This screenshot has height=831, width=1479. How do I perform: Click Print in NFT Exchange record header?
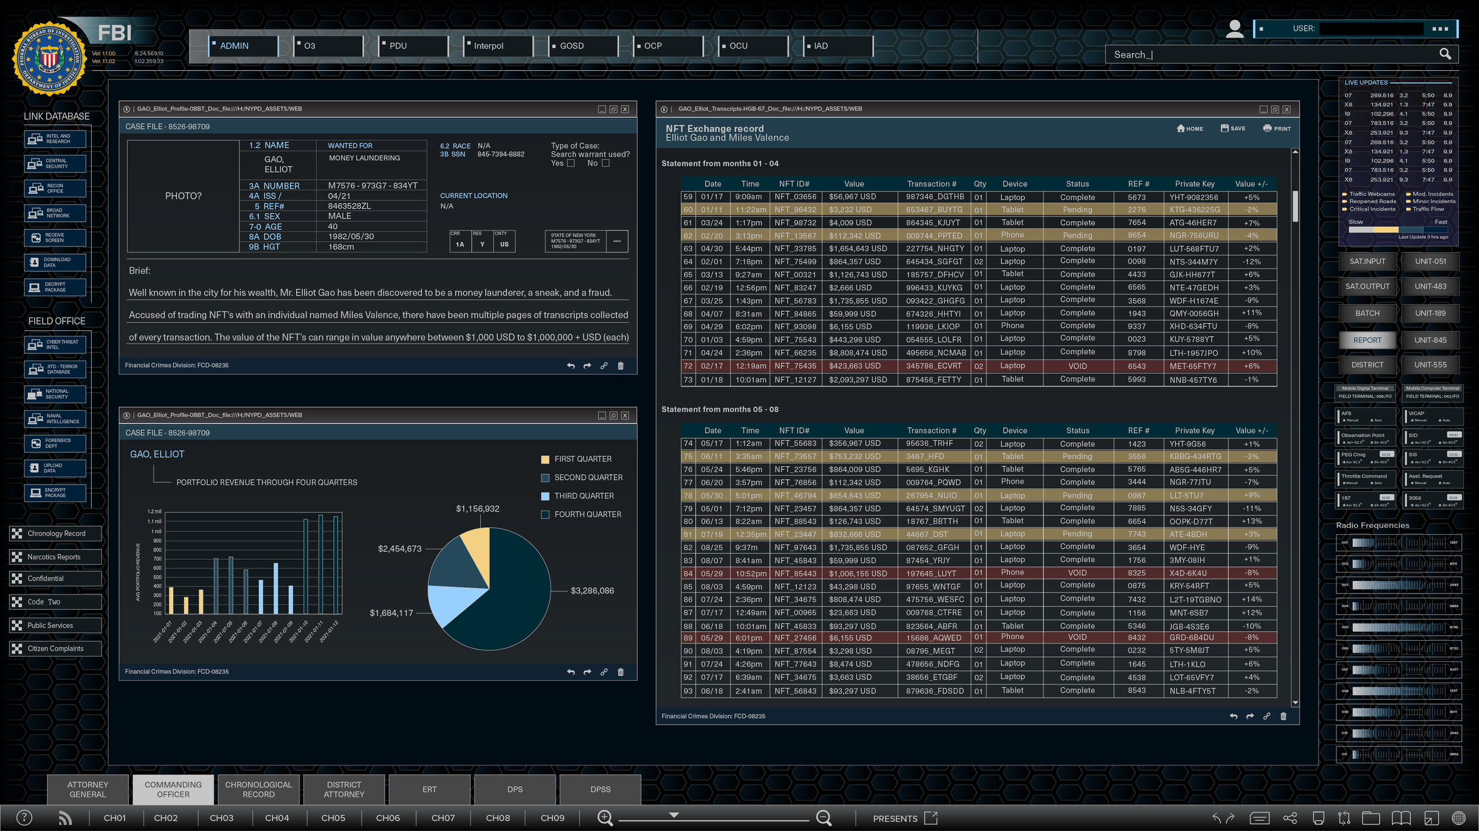click(x=1277, y=128)
